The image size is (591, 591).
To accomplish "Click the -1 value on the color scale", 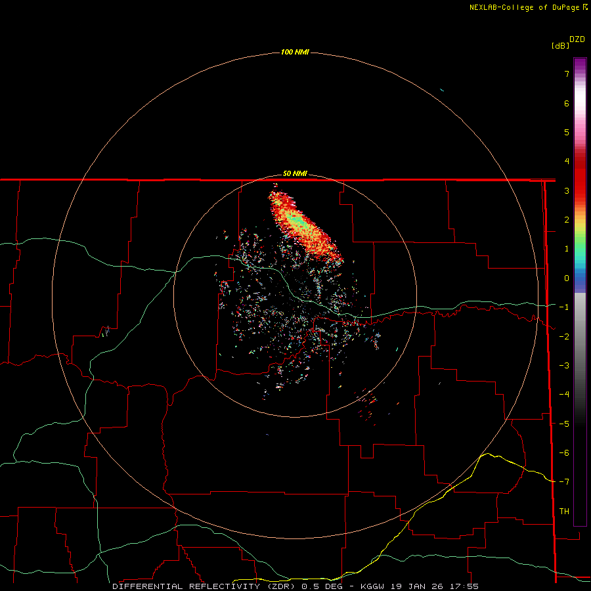I will 564,307.
